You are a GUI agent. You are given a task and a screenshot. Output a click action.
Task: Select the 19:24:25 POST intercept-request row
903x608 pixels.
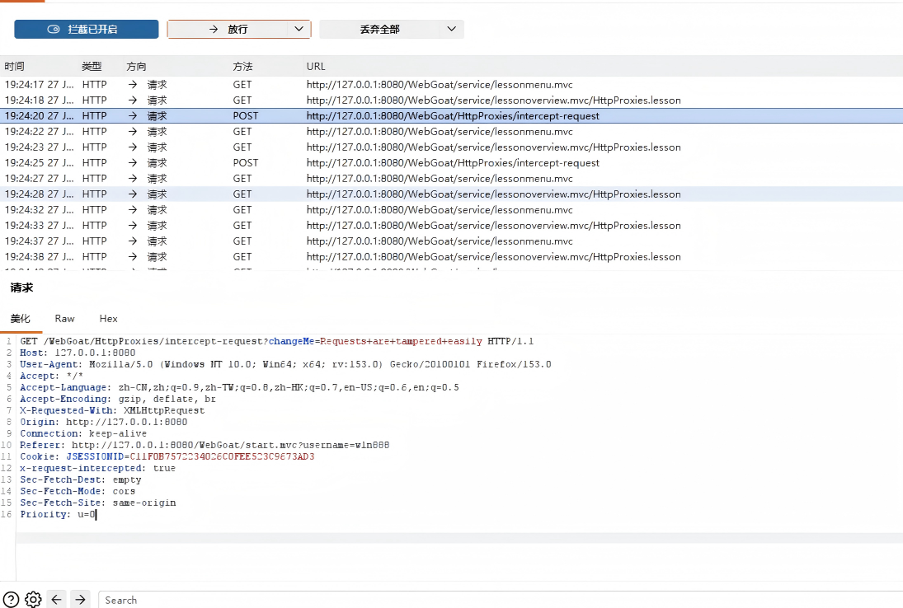[x=452, y=163]
